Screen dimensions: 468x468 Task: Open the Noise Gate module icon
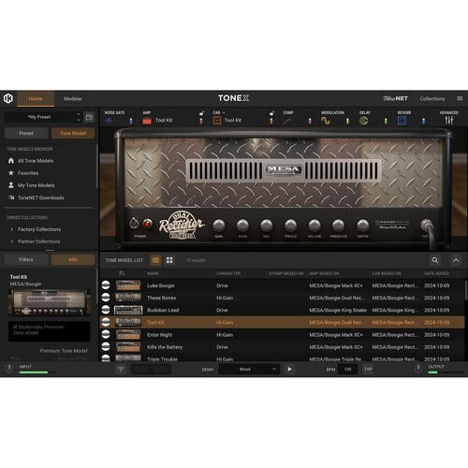(x=109, y=121)
